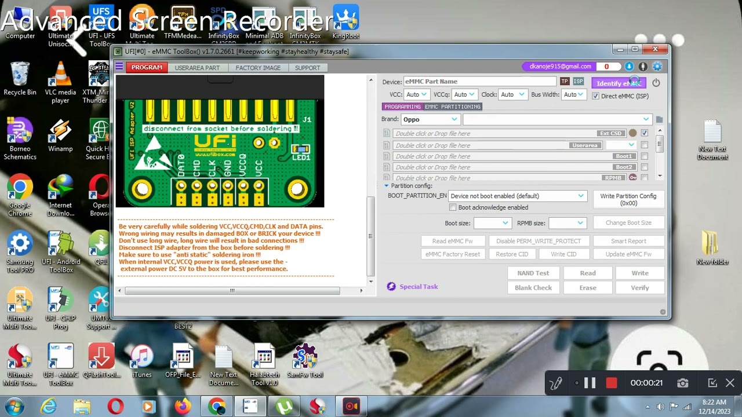Screen dimensions: 742x417
Task: Select the PROGRAMMING sub-tab
Action: pyautogui.click(x=402, y=107)
